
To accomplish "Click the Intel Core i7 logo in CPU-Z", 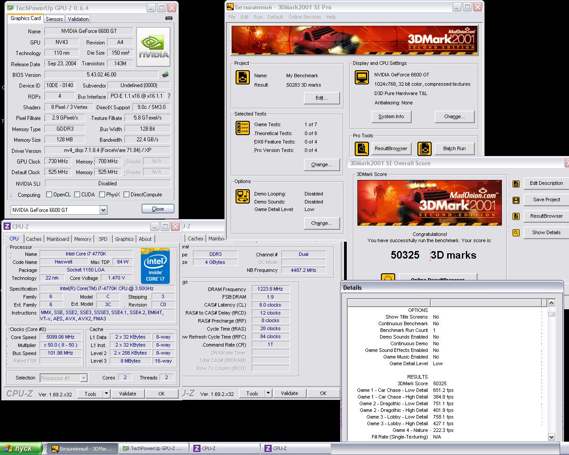I will [x=155, y=266].
